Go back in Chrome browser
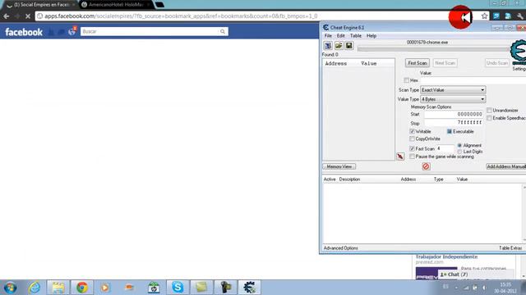 point(7,16)
